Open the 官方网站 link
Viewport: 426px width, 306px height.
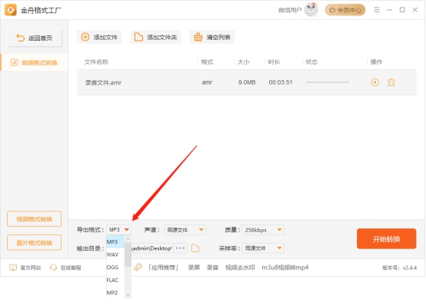coord(25,268)
